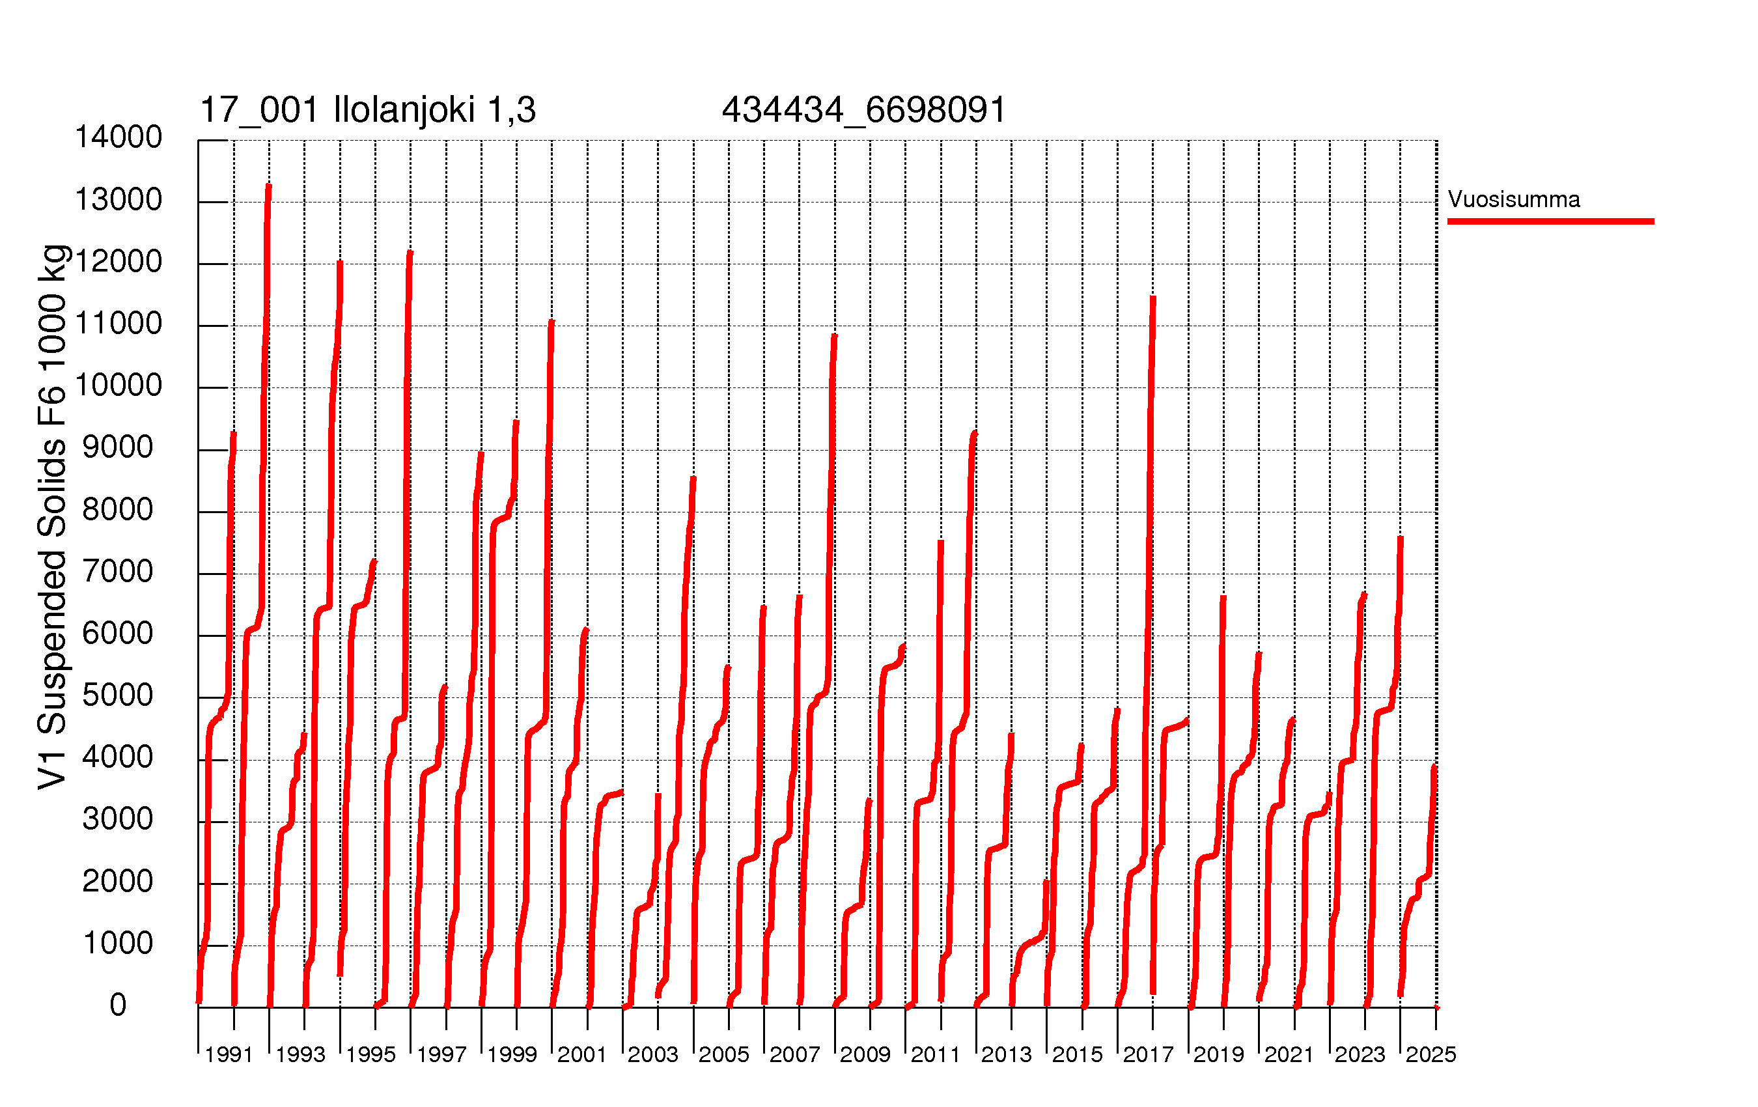Screen dimensions: 1758x1107
Task: Click the Vuosisumma legend label
Action: click(x=1513, y=199)
